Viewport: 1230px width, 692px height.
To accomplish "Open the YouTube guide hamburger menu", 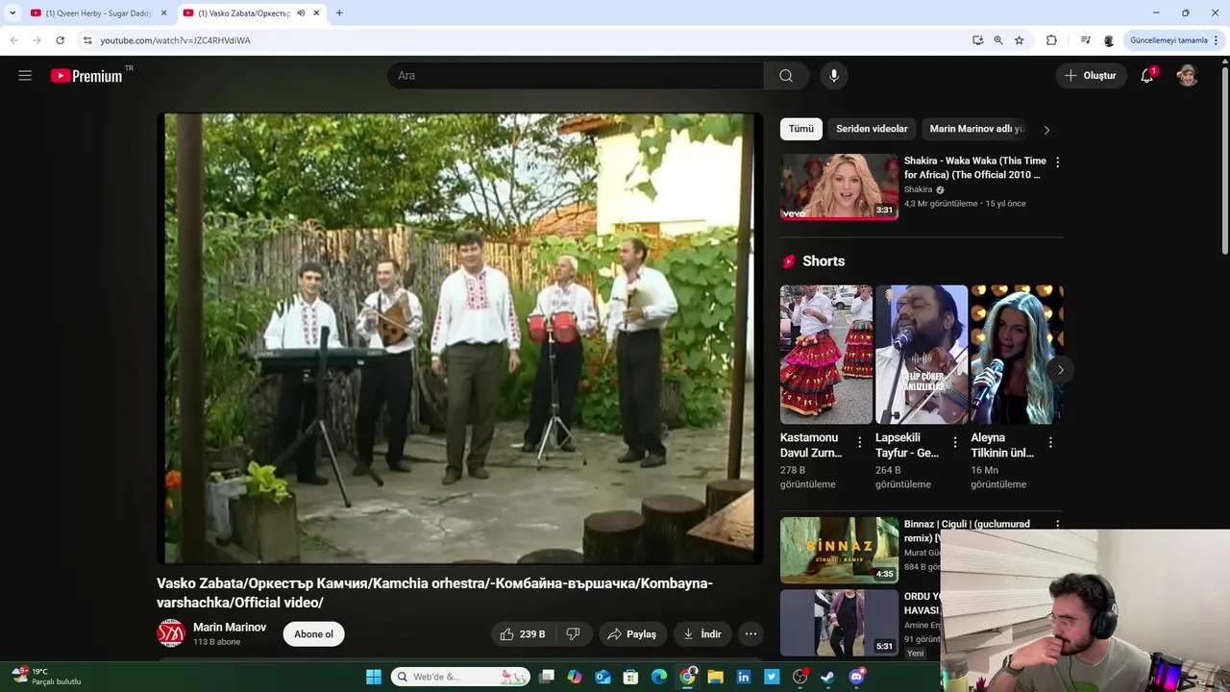I will 25,76.
